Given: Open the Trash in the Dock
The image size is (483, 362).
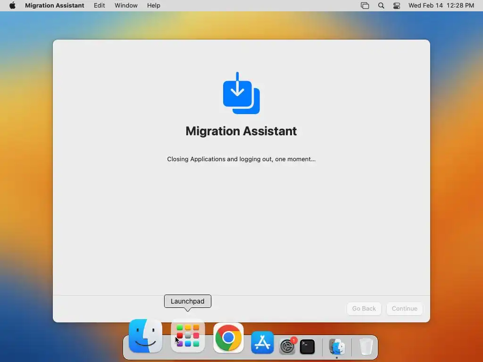Looking at the screenshot, I should pyautogui.click(x=366, y=346).
